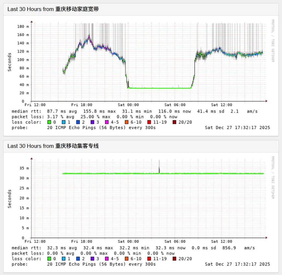Click the "32.3 ms avg" median rtt value
The width and height of the screenshot is (282, 275).
pyautogui.click(x=62, y=248)
